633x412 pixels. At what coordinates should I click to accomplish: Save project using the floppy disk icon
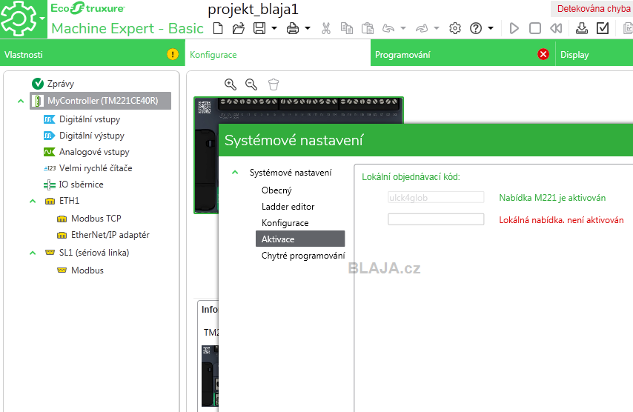coord(259,28)
